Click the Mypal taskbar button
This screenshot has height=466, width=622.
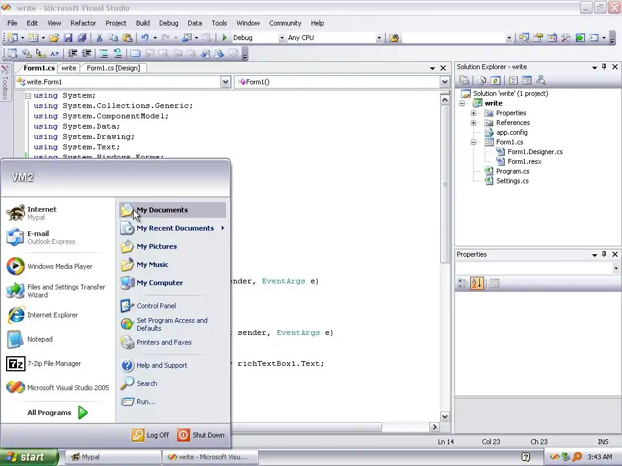[112, 457]
